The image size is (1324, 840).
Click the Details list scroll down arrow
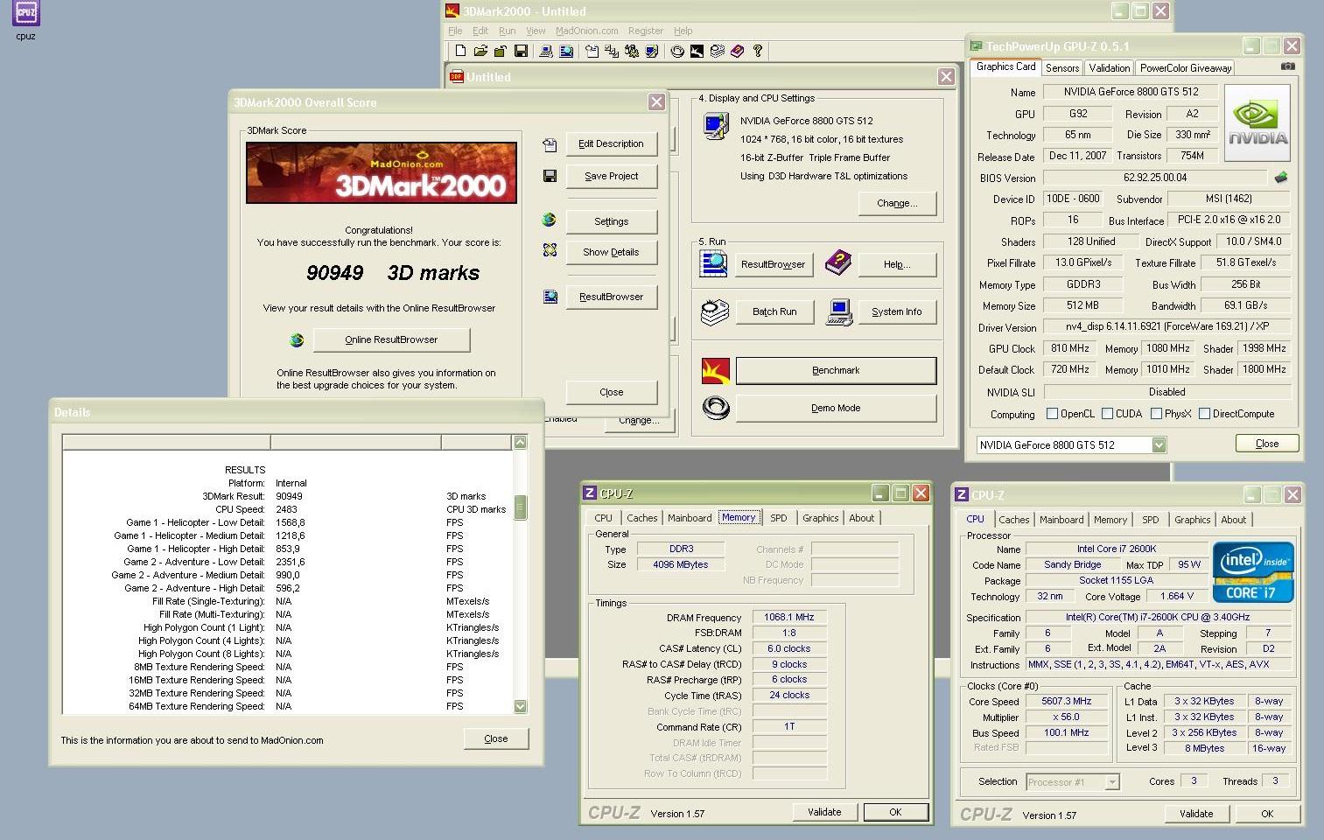[520, 706]
